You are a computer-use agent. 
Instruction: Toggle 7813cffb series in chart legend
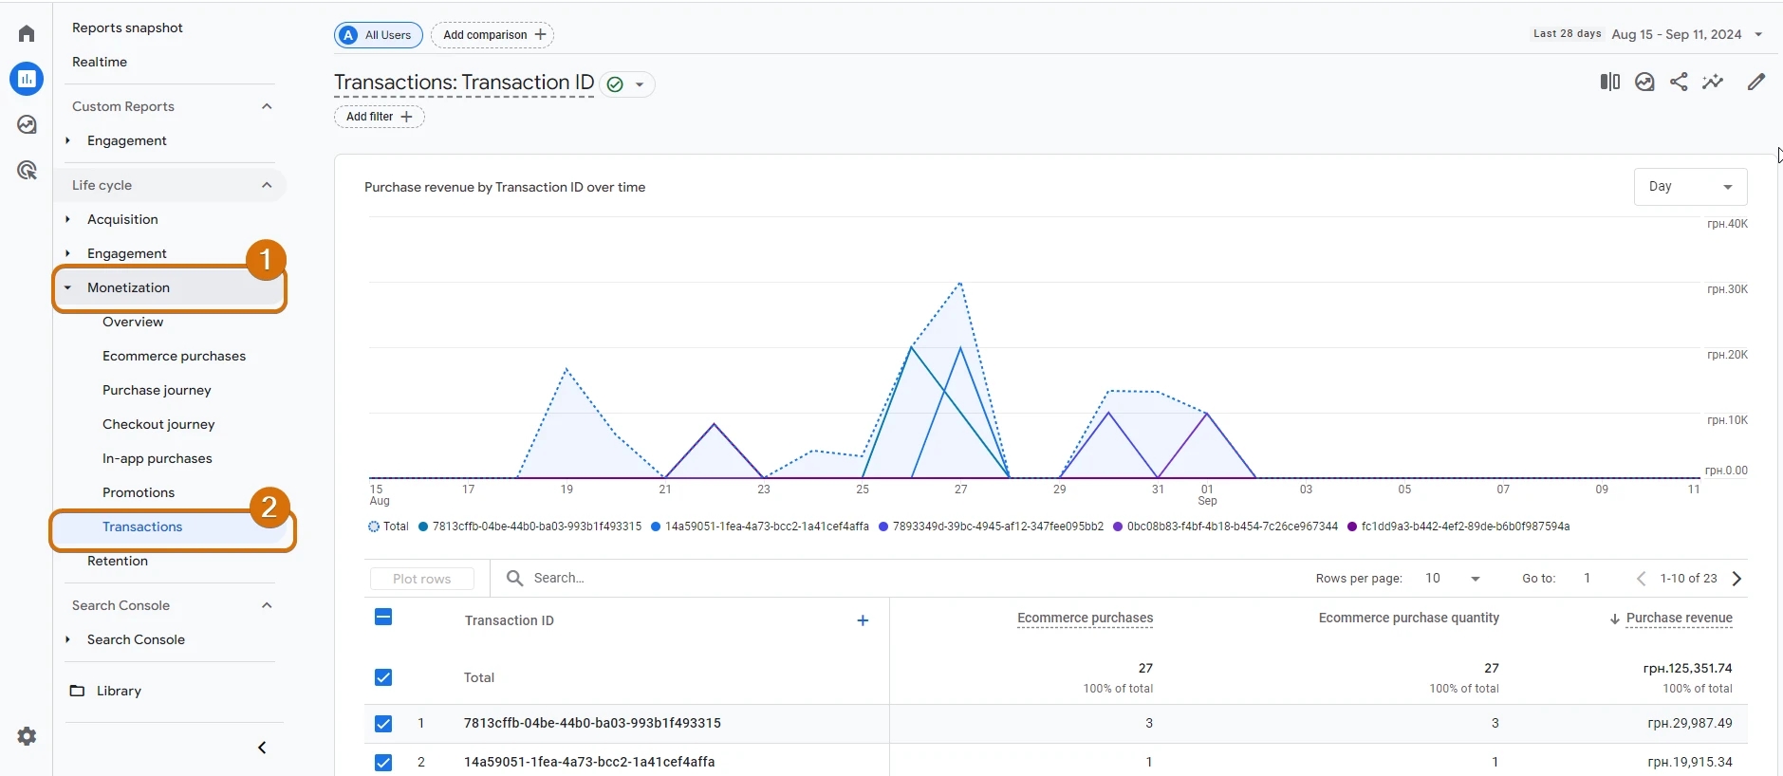pyautogui.click(x=529, y=527)
